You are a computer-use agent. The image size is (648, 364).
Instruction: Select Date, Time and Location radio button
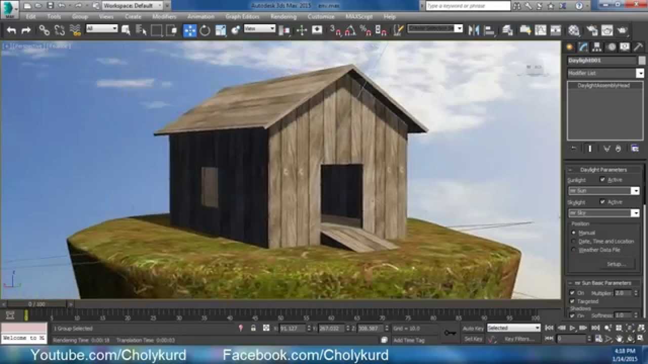point(574,241)
